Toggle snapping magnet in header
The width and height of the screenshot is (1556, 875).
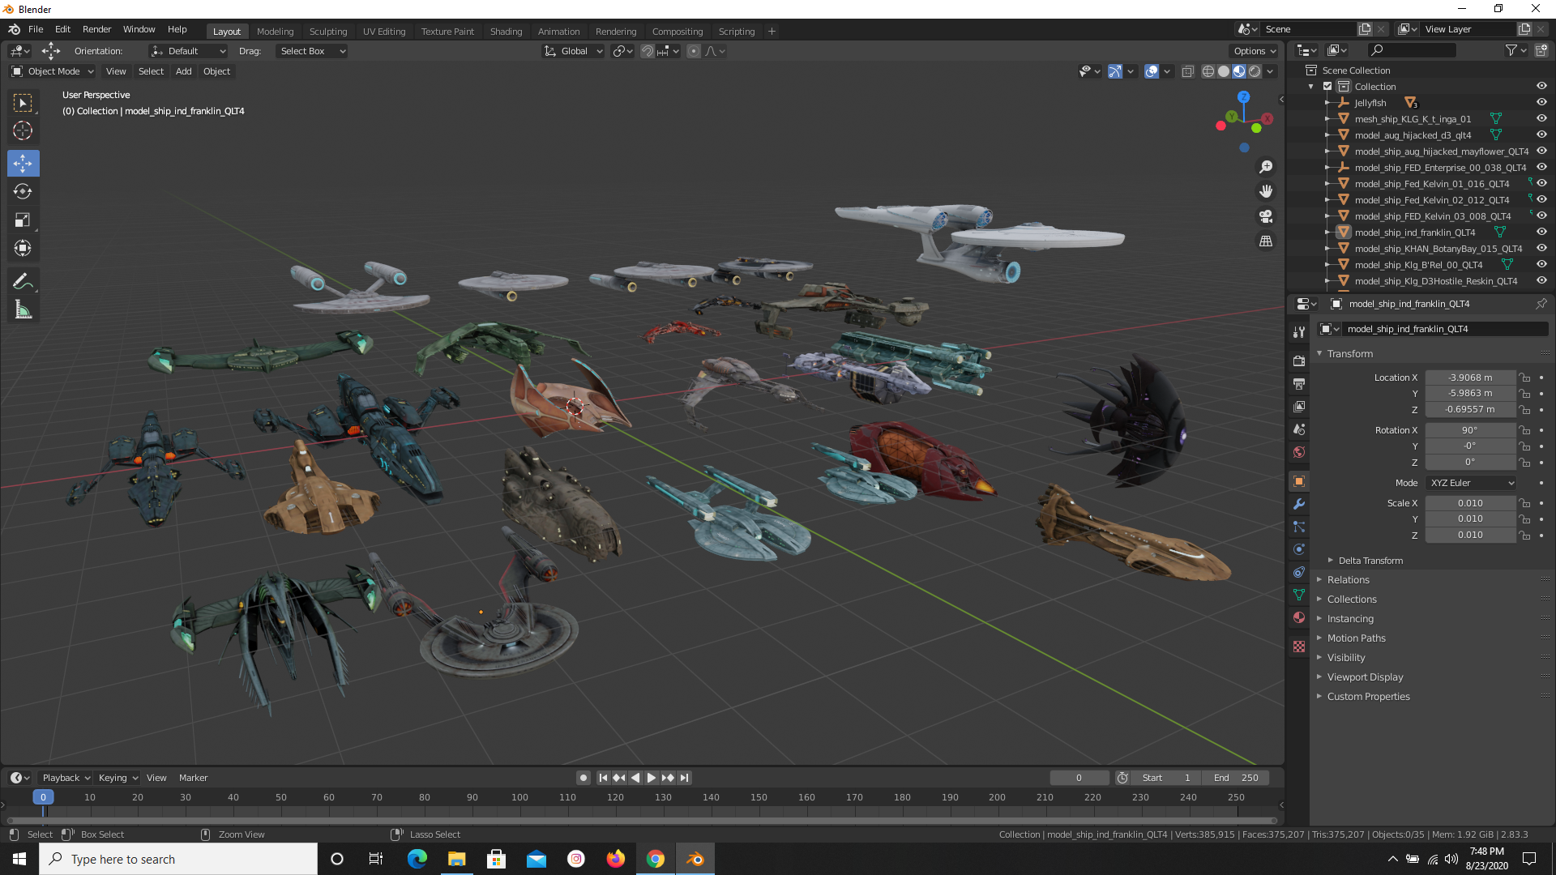[x=648, y=51]
